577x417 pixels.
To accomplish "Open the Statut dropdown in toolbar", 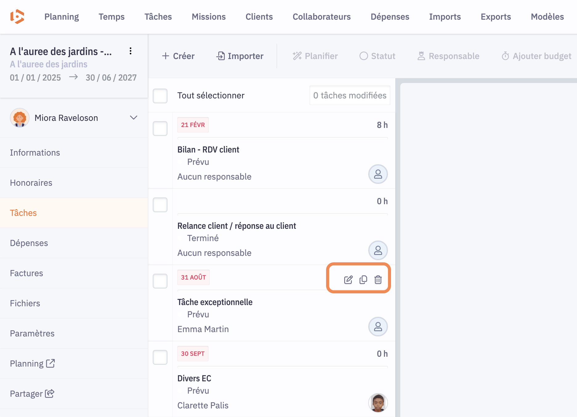I will pos(377,56).
